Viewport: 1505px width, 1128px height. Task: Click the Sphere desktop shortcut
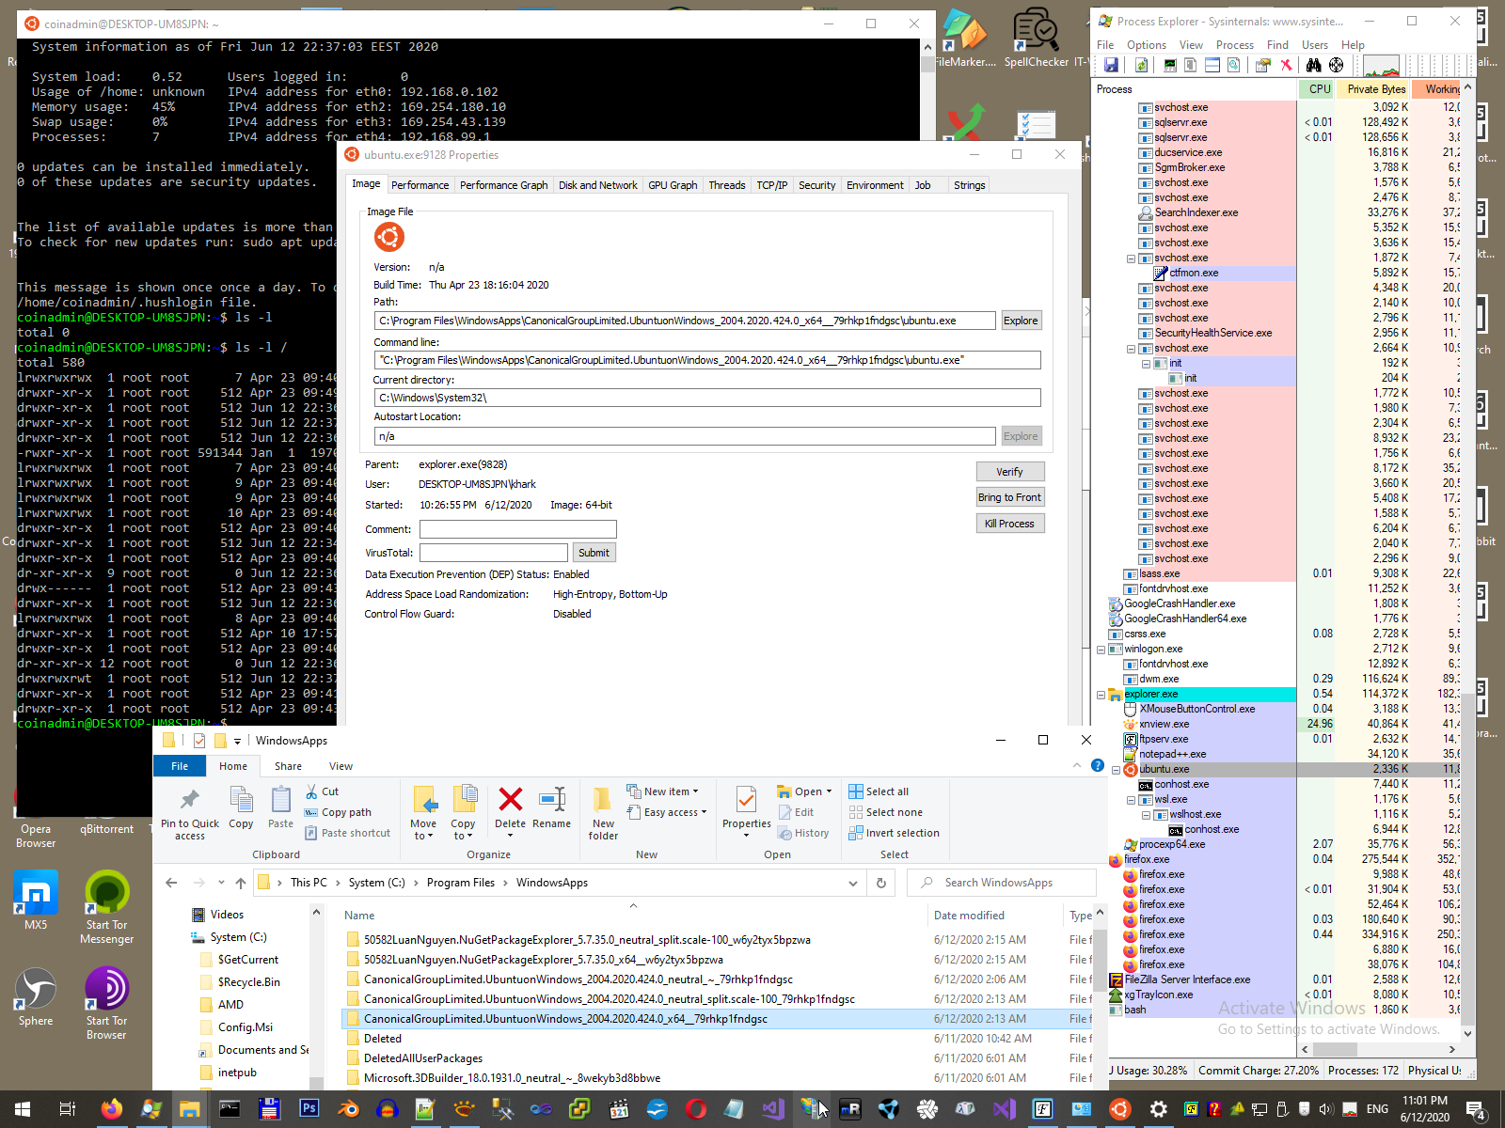pyautogui.click(x=36, y=996)
